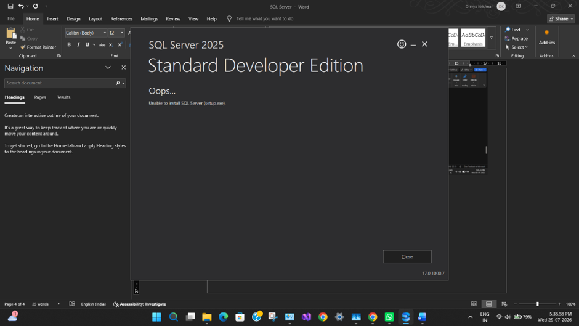Click the Paste clipboard icon
The height and width of the screenshot is (326, 579).
tap(11, 34)
